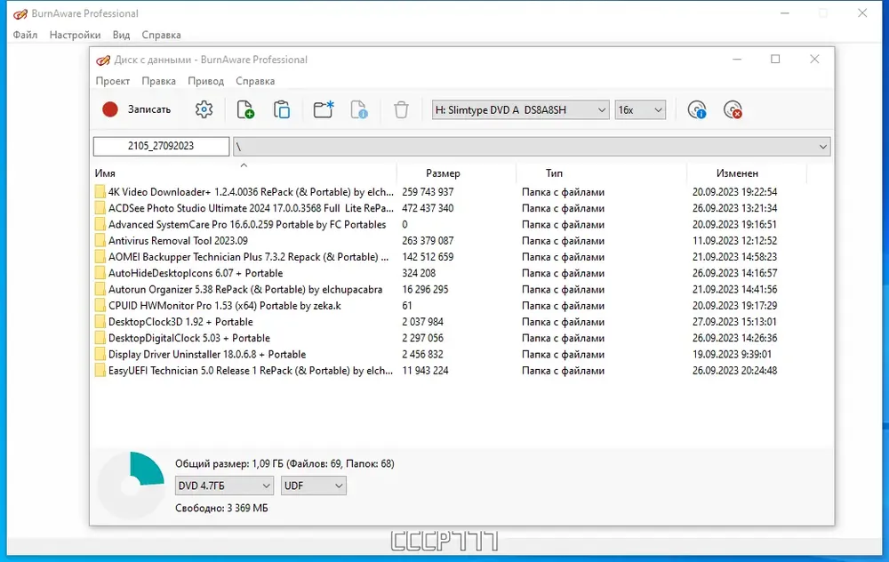The image size is (889, 562).
Task: Select the DesktopClock3D 1.92 + Portable folder
Action: pos(180,322)
